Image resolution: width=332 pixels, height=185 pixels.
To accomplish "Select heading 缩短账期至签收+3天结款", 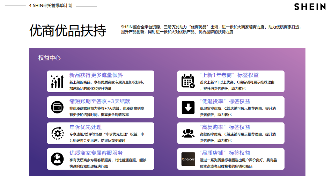I will pos(100,101).
